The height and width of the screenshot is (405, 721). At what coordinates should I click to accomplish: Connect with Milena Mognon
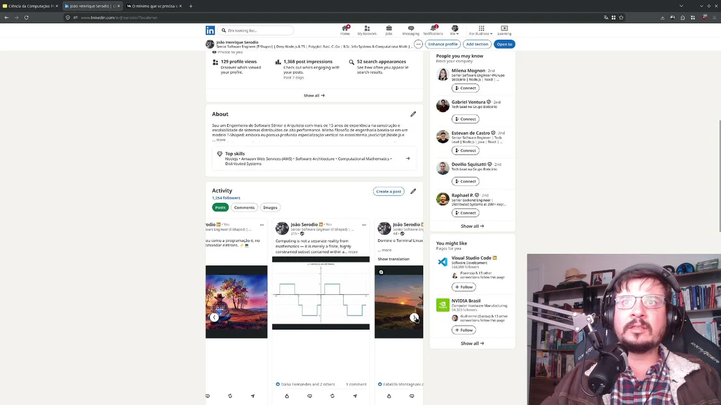coord(465,88)
